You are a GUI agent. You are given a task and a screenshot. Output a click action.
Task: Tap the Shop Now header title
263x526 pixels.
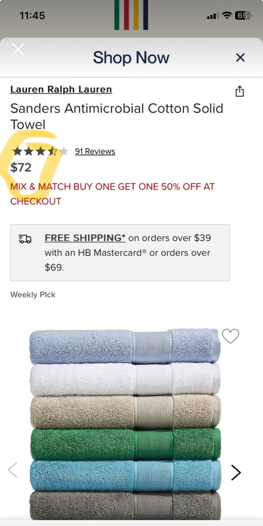[131, 58]
